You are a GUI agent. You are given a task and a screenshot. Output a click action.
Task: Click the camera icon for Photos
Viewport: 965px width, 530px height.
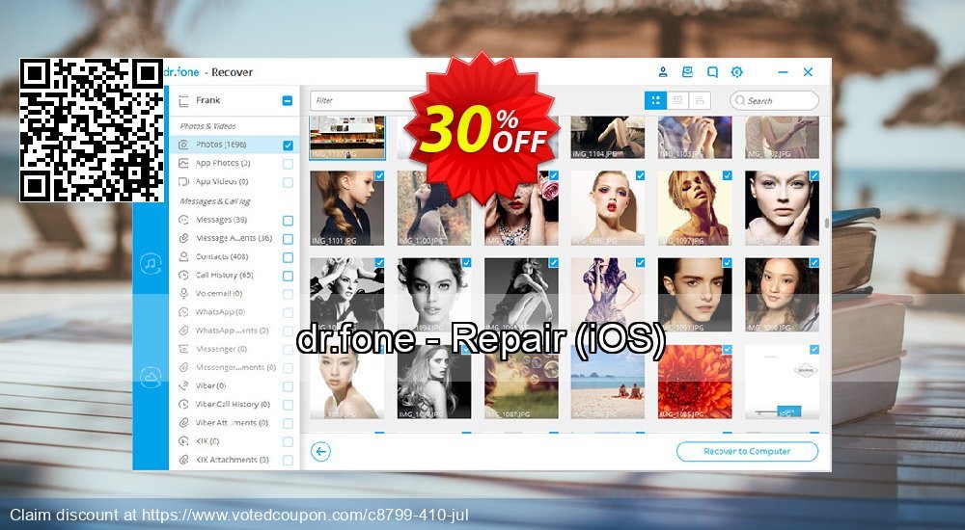pos(183,145)
